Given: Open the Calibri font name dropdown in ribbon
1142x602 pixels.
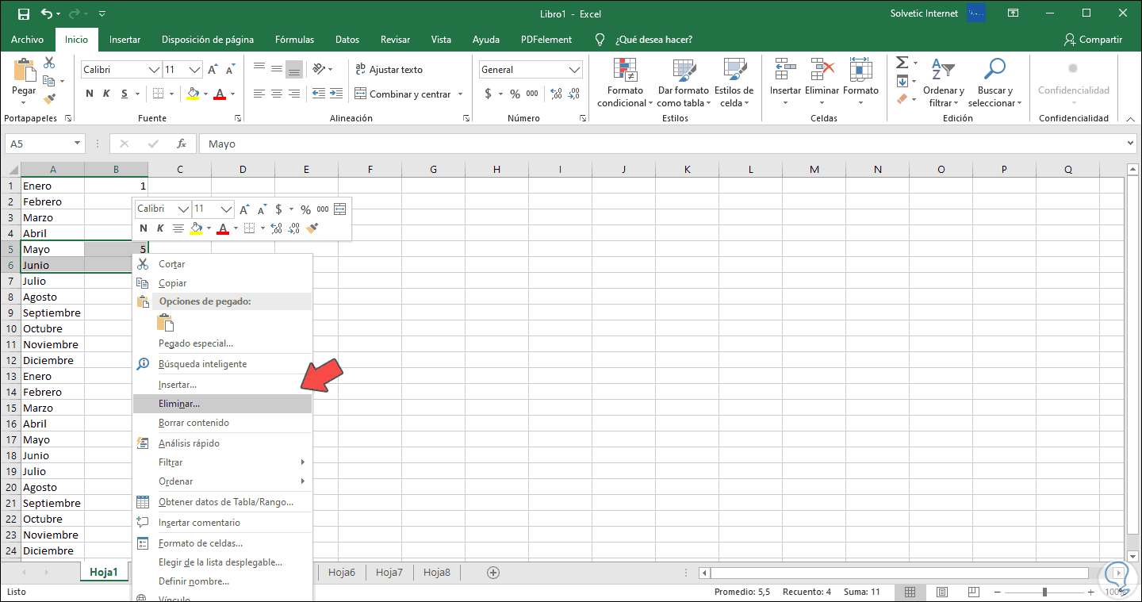Looking at the screenshot, I should [x=155, y=70].
